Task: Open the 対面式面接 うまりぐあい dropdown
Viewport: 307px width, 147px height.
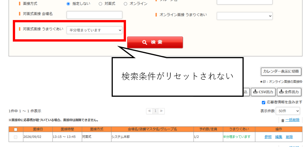Action: click(x=94, y=30)
